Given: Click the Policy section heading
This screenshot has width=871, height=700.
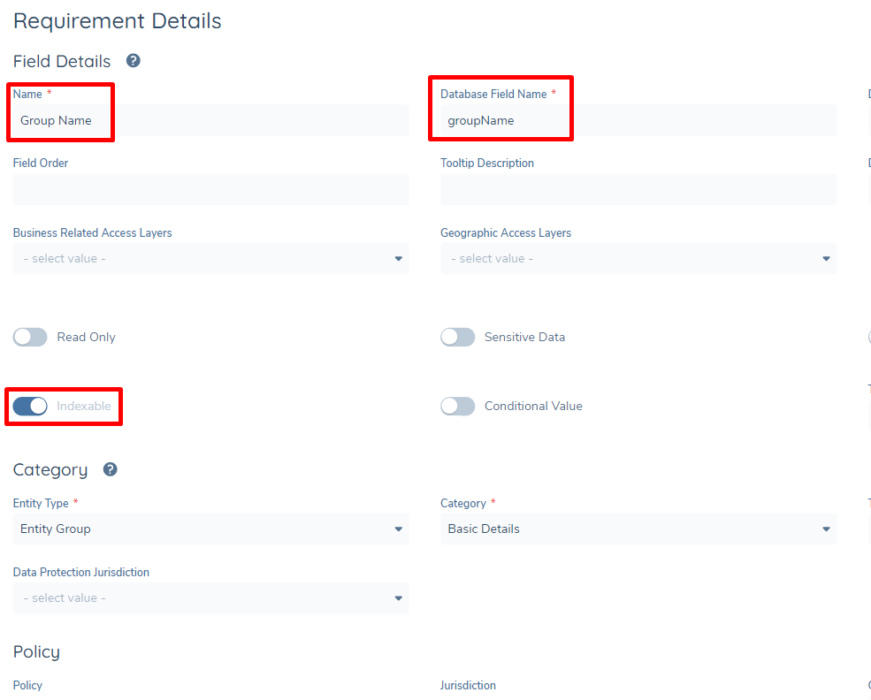Looking at the screenshot, I should point(36,651).
